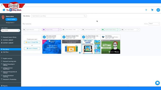Open the Nearpod profile icon at top right
The height and width of the screenshot is (90, 161).
158,10
